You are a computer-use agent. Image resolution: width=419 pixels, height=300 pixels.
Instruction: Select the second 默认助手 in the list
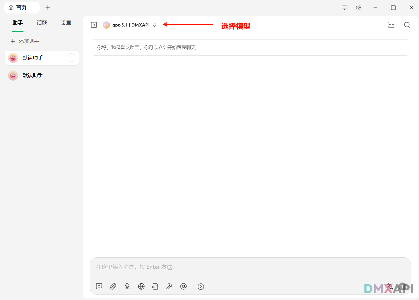(x=33, y=75)
